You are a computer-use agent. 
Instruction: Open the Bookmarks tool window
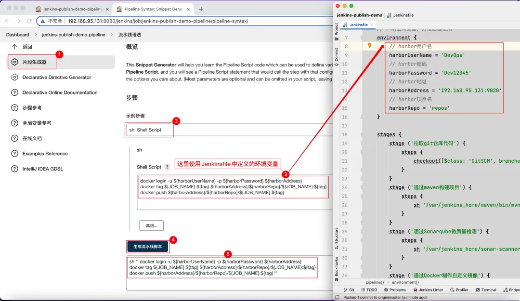pyautogui.click(x=336, y=269)
